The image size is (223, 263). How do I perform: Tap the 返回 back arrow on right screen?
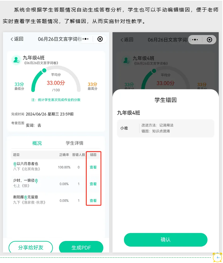click(x=127, y=40)
